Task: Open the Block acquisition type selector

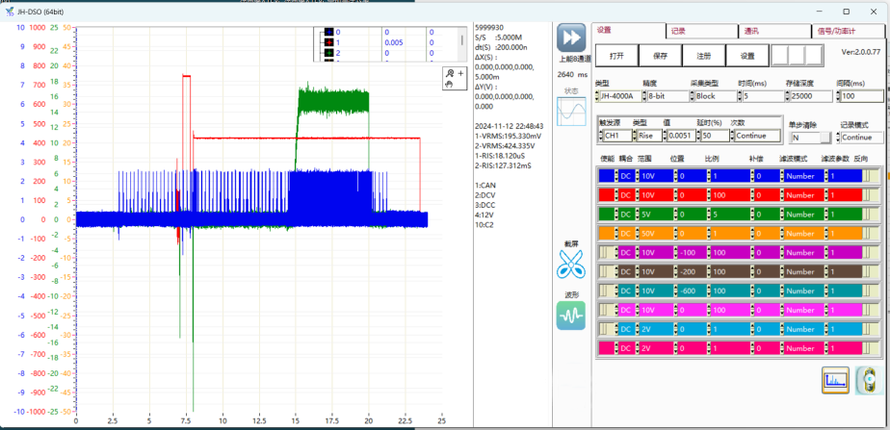Action: 711,96
